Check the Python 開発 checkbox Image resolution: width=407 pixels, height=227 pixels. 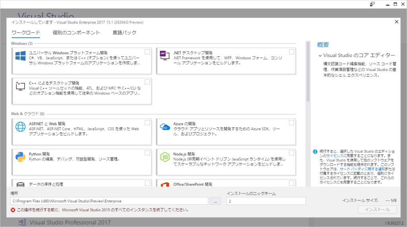[147, 153]
